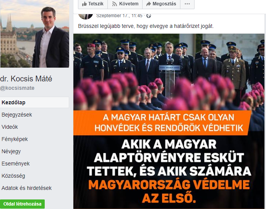Open Adatok és hirdetések
Viewport: 266px width, 209px height.
pyautogui.click(x=26, y=188)
